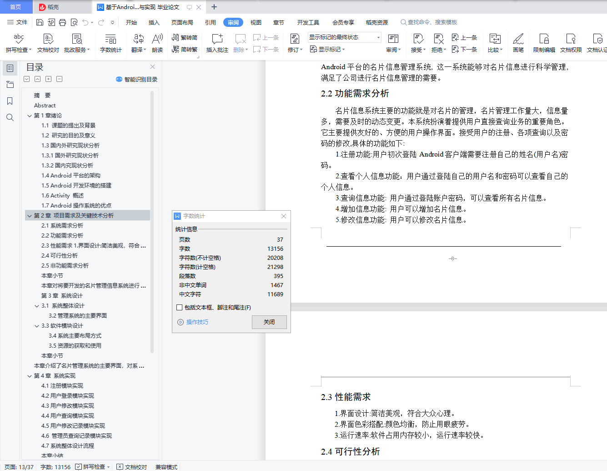Go to 下一条 beside the 拒绝 button
The width and height of the screenshot is (607, 471).
464,49
